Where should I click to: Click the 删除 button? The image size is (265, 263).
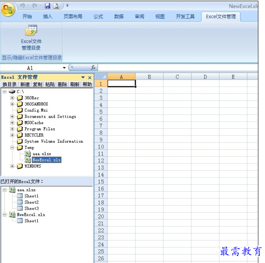(x=62, y=84)
